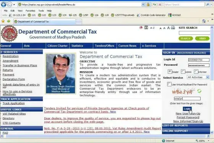Image resolution: width=214 pixels, height=143 pixels.
Task: Click the Site Search text field
Action: coord(195,33)
